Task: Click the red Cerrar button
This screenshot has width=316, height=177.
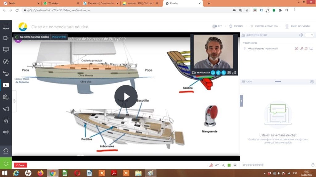Action: (20, 165)
